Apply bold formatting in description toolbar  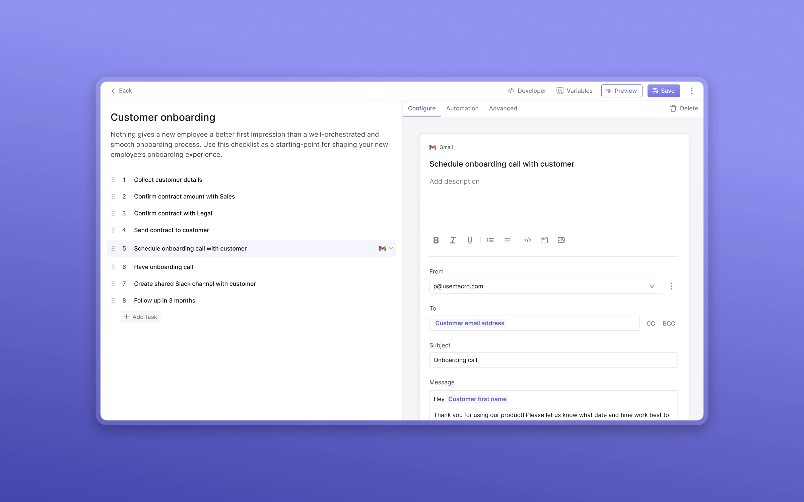(436, 240)
